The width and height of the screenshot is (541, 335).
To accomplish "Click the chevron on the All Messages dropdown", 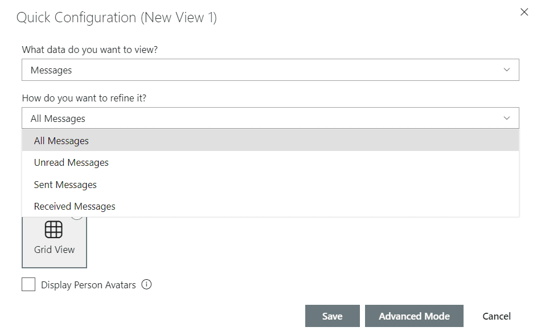I will (x=507, y=118).
